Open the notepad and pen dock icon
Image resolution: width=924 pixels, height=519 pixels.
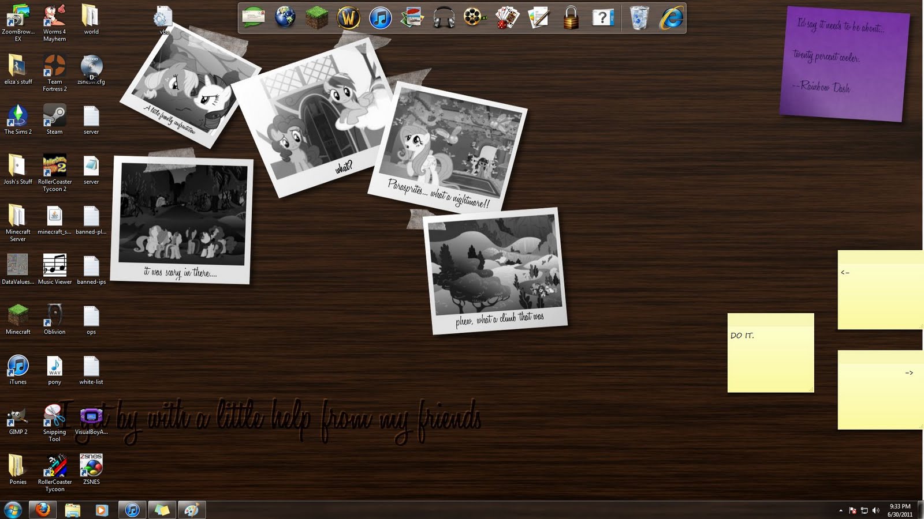pos(539,18)
